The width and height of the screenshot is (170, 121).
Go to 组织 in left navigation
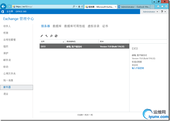6,46
